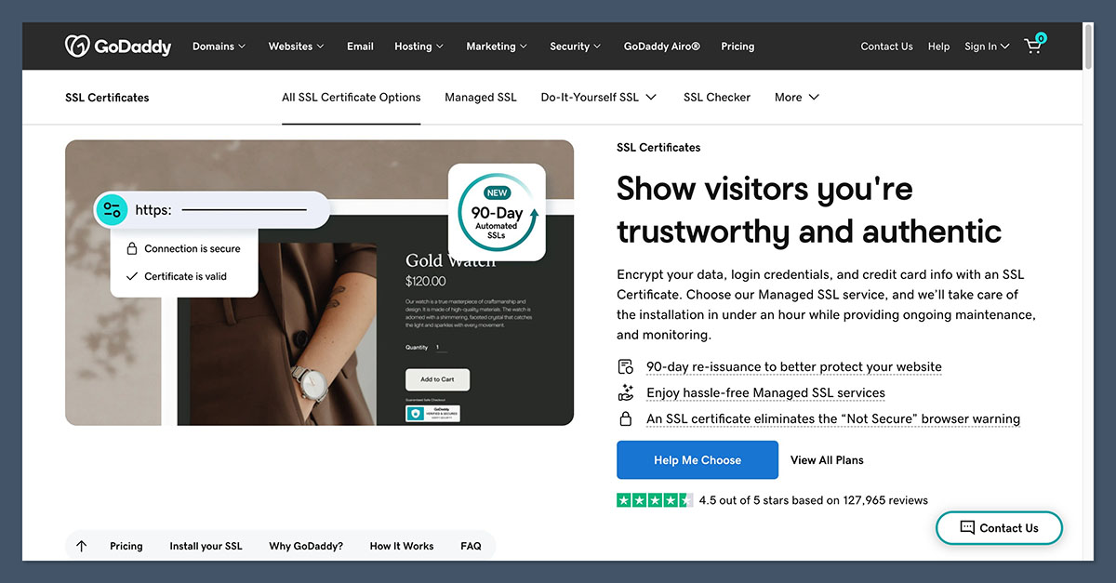
Task: Open the Sign In dropdown
Action: click(987, 46)
